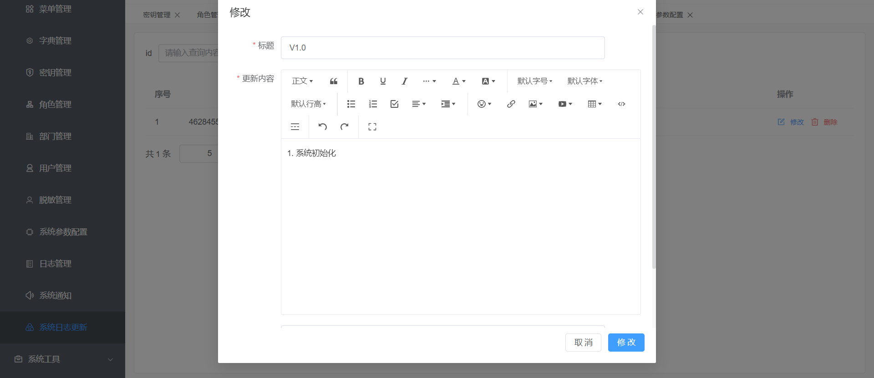Screen dimensions: 874x378
Task: Apply italic formatting
Action: click(404, 81)
